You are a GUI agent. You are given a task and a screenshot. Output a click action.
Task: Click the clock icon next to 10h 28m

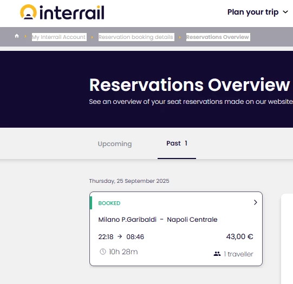103,252
